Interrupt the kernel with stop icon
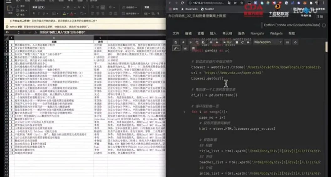The height and width of the screenshot is (177, 331). (237, 42)
